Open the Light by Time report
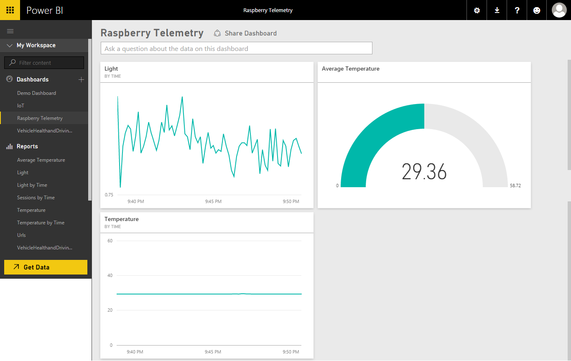The image size is (571, 361). pyautogui.click(x=32, y=185)
